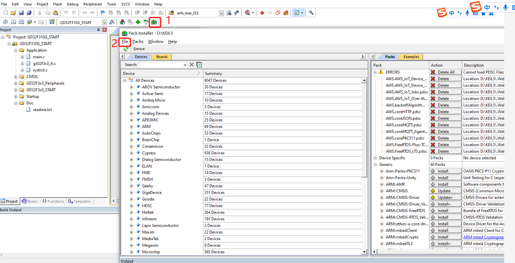Click Update+ for ARM::CMSIS-Driver
The width and height of the screenshot is (515, 263).
pyautogui.click(x=445, y=197)
